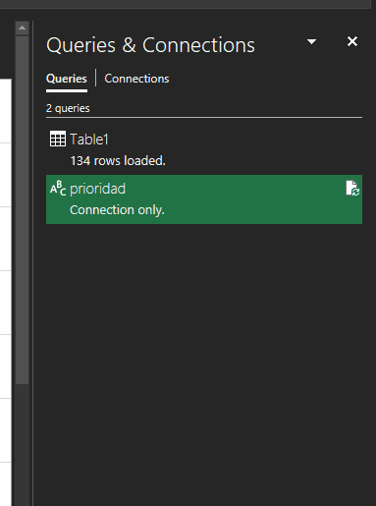The width and height of the screenshot is (376, 506).
Task: Click the 'Connection only.' status text
Action: pos(117,210)
